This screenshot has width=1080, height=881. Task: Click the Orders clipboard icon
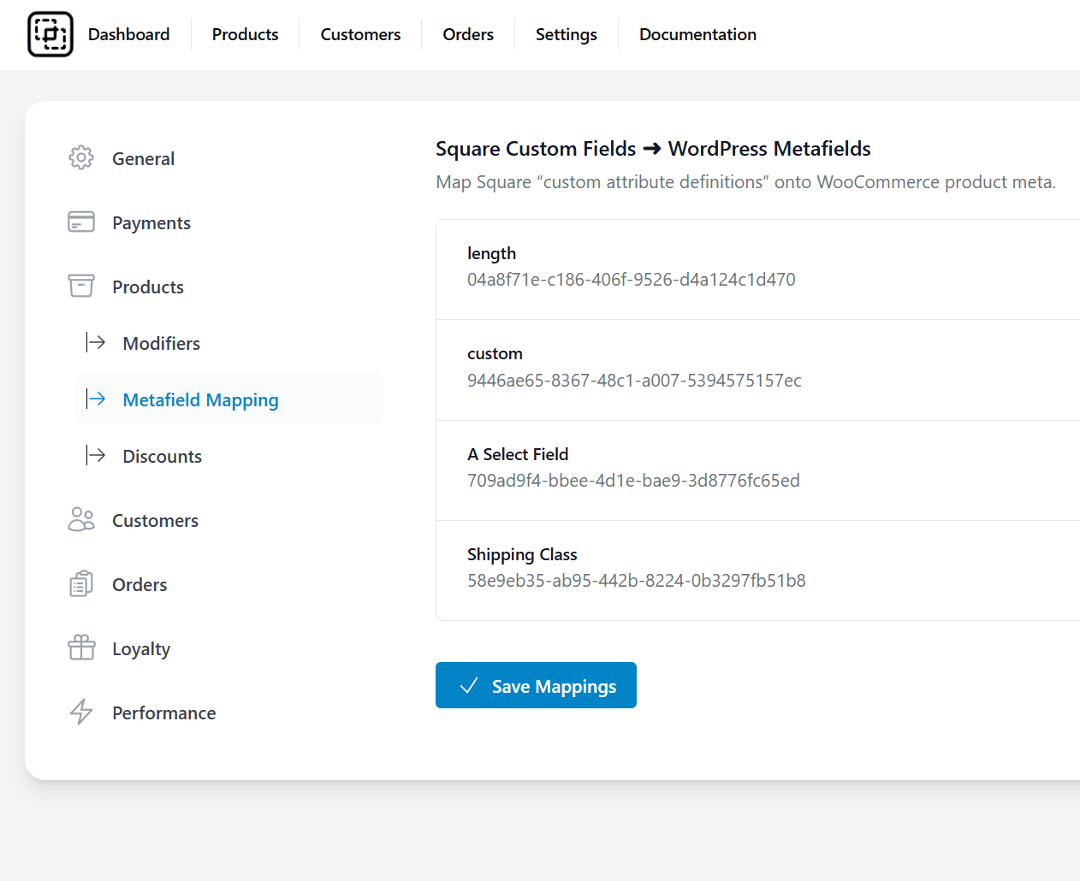coord(81,583)
